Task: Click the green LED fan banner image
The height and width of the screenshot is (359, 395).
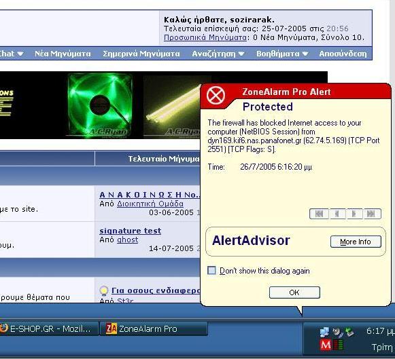Action: [100, 105]
